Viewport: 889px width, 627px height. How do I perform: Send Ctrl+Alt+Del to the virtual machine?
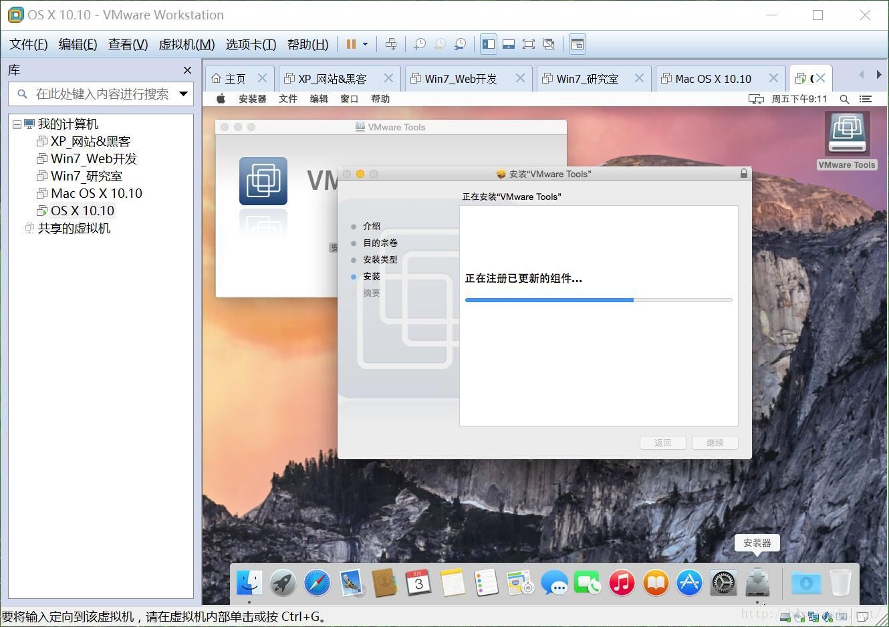[x=391, y=44]
